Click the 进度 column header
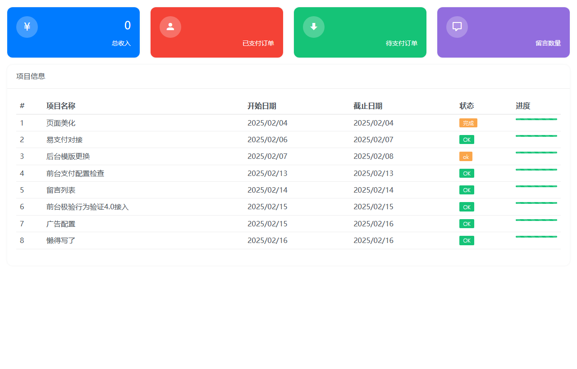The width and height of the screenshot is (577, 369). (523, 106)
